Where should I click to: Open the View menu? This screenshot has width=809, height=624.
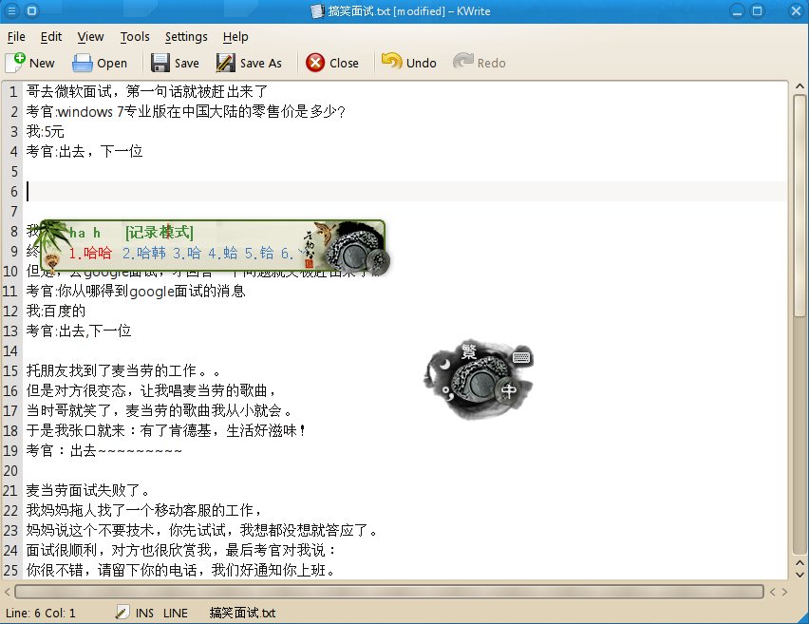click(91, 37)
